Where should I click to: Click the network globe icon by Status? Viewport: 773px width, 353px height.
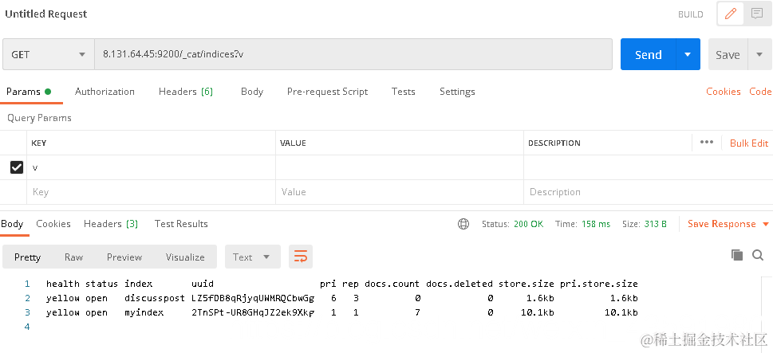pos(463,224)
